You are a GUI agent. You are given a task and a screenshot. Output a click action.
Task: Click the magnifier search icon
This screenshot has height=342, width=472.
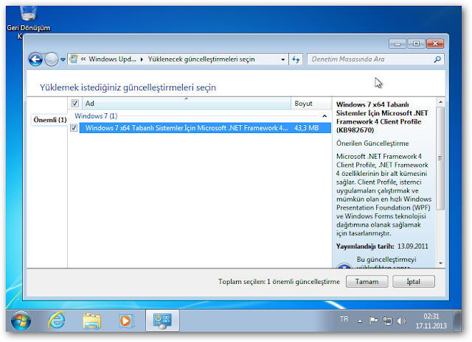click(437, 59)
